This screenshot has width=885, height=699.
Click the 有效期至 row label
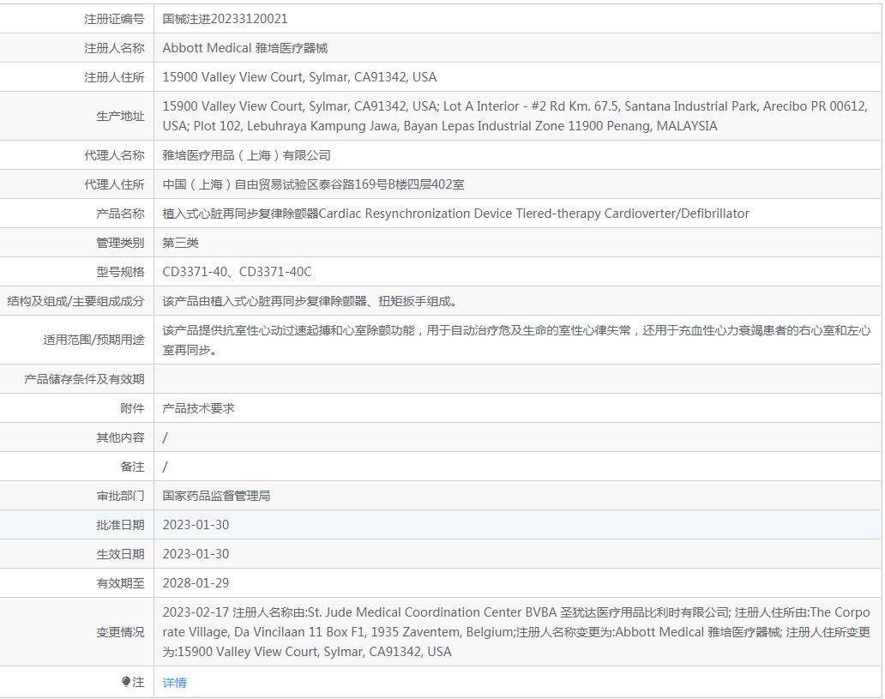(x=120, y=583)
